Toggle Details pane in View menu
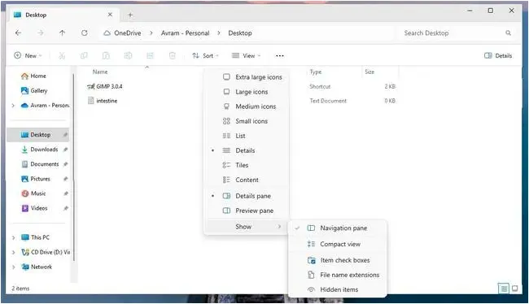The image size is (529, 304). coord(247,196)
